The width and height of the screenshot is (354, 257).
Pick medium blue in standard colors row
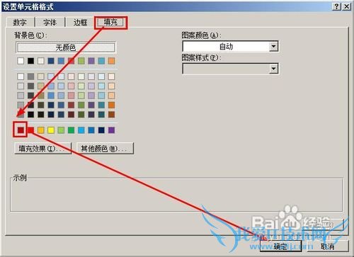[x=91, y=130]
